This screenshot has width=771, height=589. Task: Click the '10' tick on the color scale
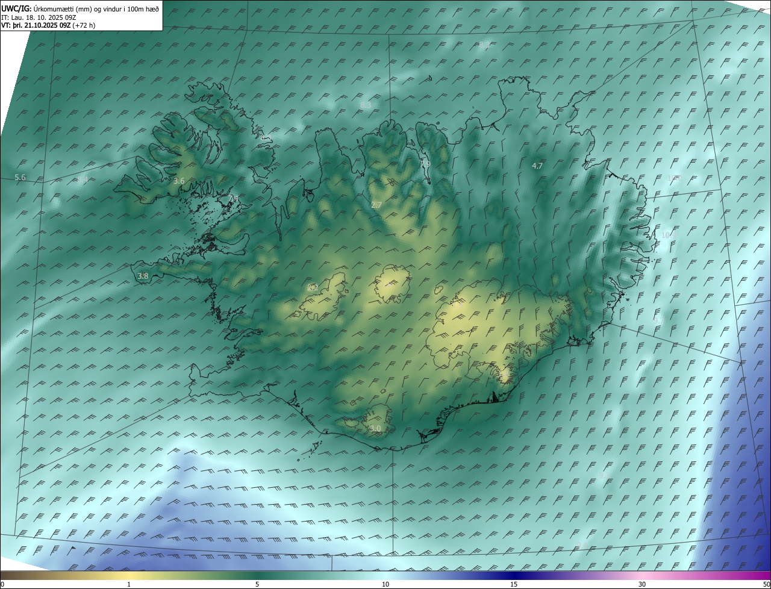click(385, 584)
